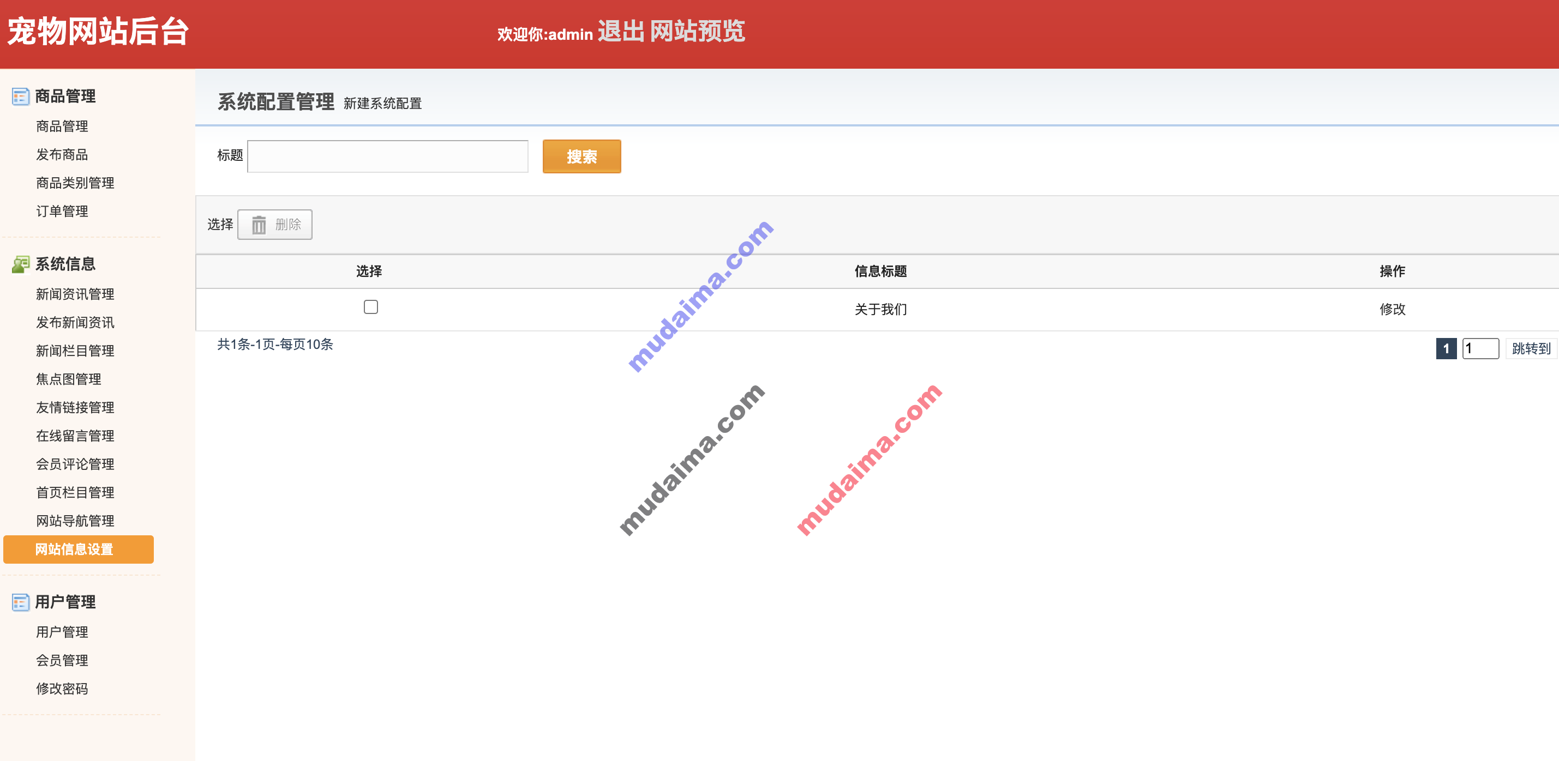Open 首页栏目管理 in sidebar
Screen dimensions: 1559x761
75,492
